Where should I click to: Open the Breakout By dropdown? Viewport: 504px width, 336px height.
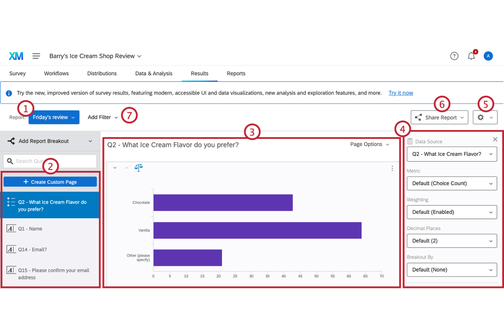(x=452, y=270)
